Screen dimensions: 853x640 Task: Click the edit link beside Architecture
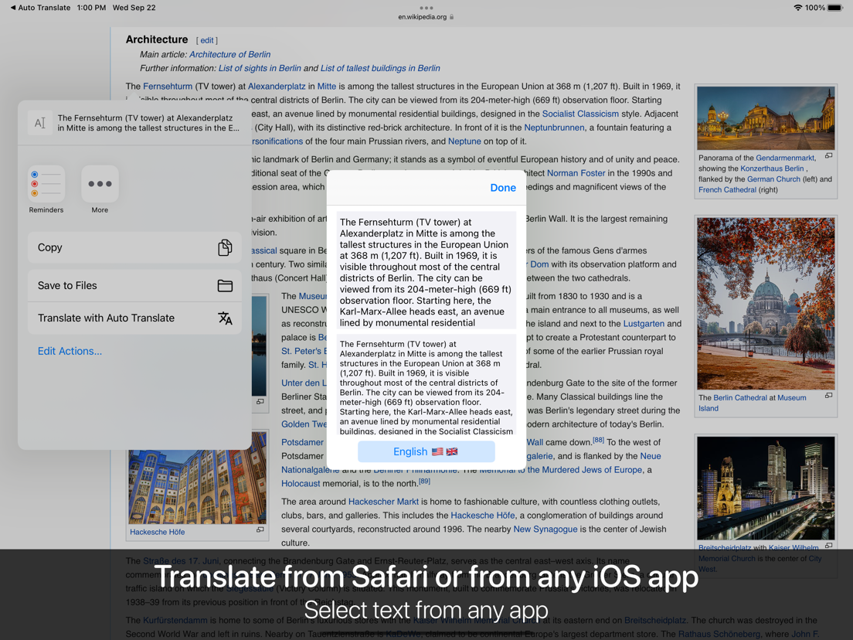[x=207, y=40]
